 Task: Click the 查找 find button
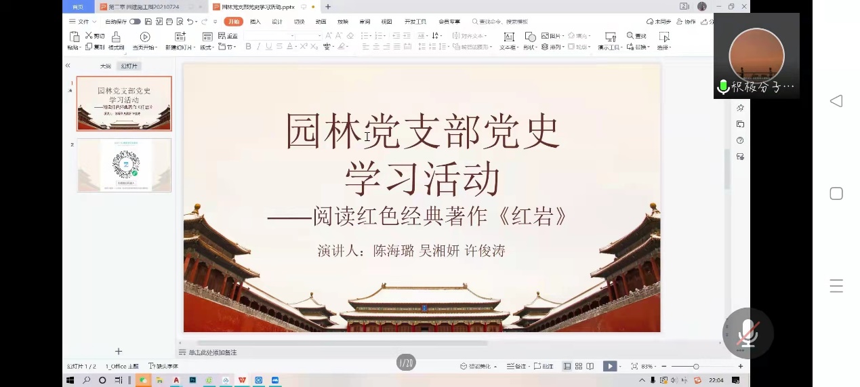coord(637,36)
